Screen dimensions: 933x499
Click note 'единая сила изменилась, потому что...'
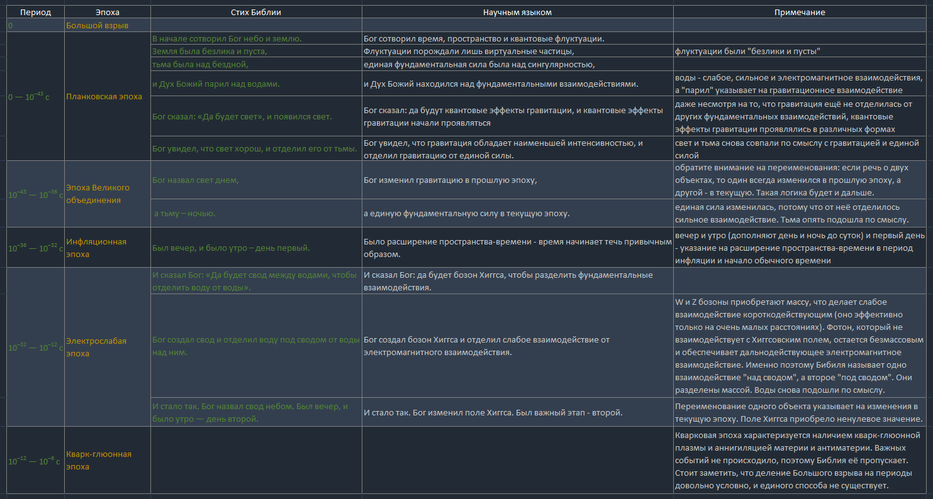800,213
